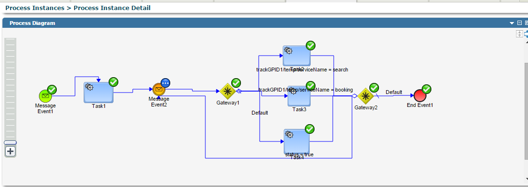Image resolution: width=528 pixels, height=187 pixels.
Task: Select the Task3 service task box
Action: (x=299, y=96)
